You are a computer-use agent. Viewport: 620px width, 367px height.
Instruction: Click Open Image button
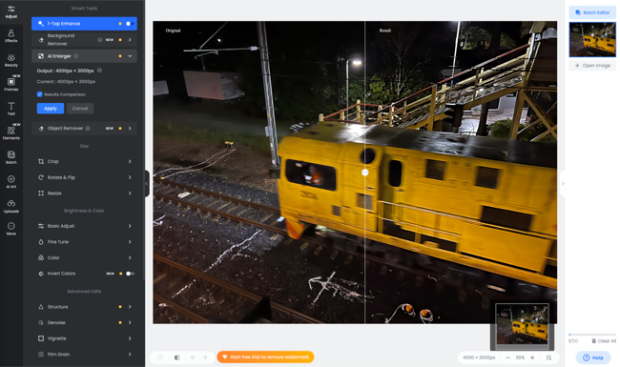coord(592,66)
